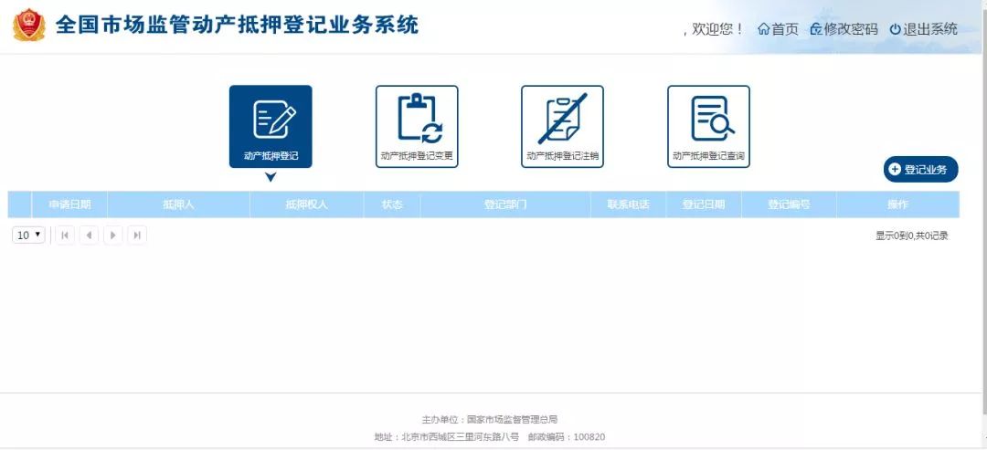Expand the page size dropdown showing 10
The width and height of the screenshot is (987, 450).
coord(28,235)
